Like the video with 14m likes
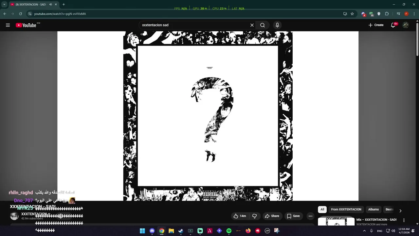This screenshot has width=419, height=236. [x=239, y=216]
